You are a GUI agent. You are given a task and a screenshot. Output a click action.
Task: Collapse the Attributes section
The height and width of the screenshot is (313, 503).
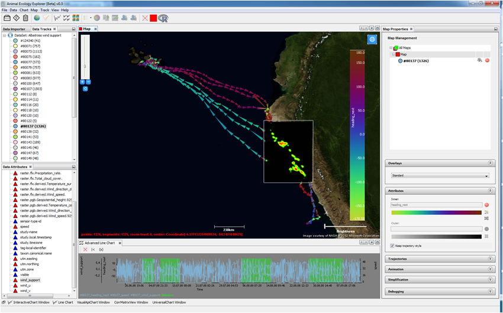[x=490, y=190]
